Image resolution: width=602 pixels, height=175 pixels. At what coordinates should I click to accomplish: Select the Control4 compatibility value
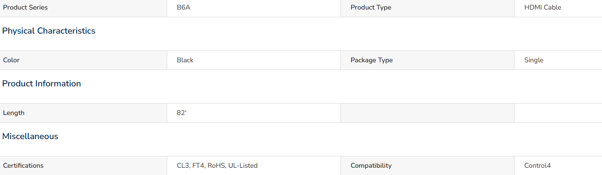537,165
